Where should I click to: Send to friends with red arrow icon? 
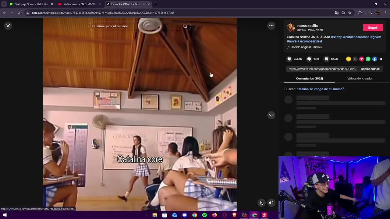coord(362,59)
